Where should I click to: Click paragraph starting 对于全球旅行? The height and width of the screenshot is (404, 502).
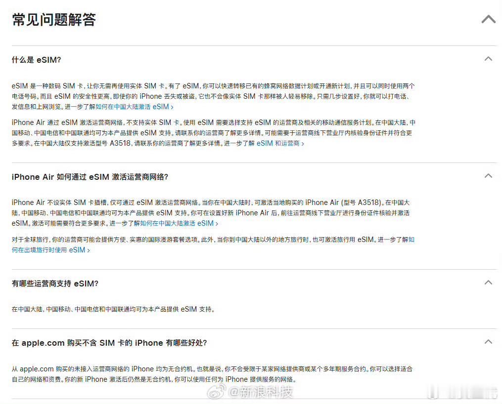[213, 244]
